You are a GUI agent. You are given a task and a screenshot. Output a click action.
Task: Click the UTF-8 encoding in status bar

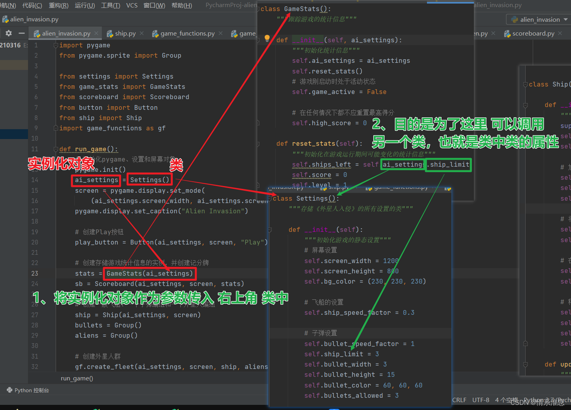coord(481,400)
